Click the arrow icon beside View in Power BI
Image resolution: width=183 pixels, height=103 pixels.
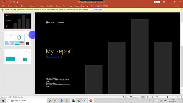point(61,57)
